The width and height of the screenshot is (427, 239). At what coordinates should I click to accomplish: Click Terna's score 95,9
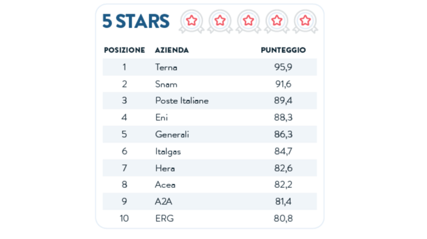283,67
